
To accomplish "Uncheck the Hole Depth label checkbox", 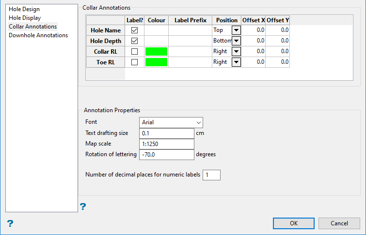I will (135, 41).
